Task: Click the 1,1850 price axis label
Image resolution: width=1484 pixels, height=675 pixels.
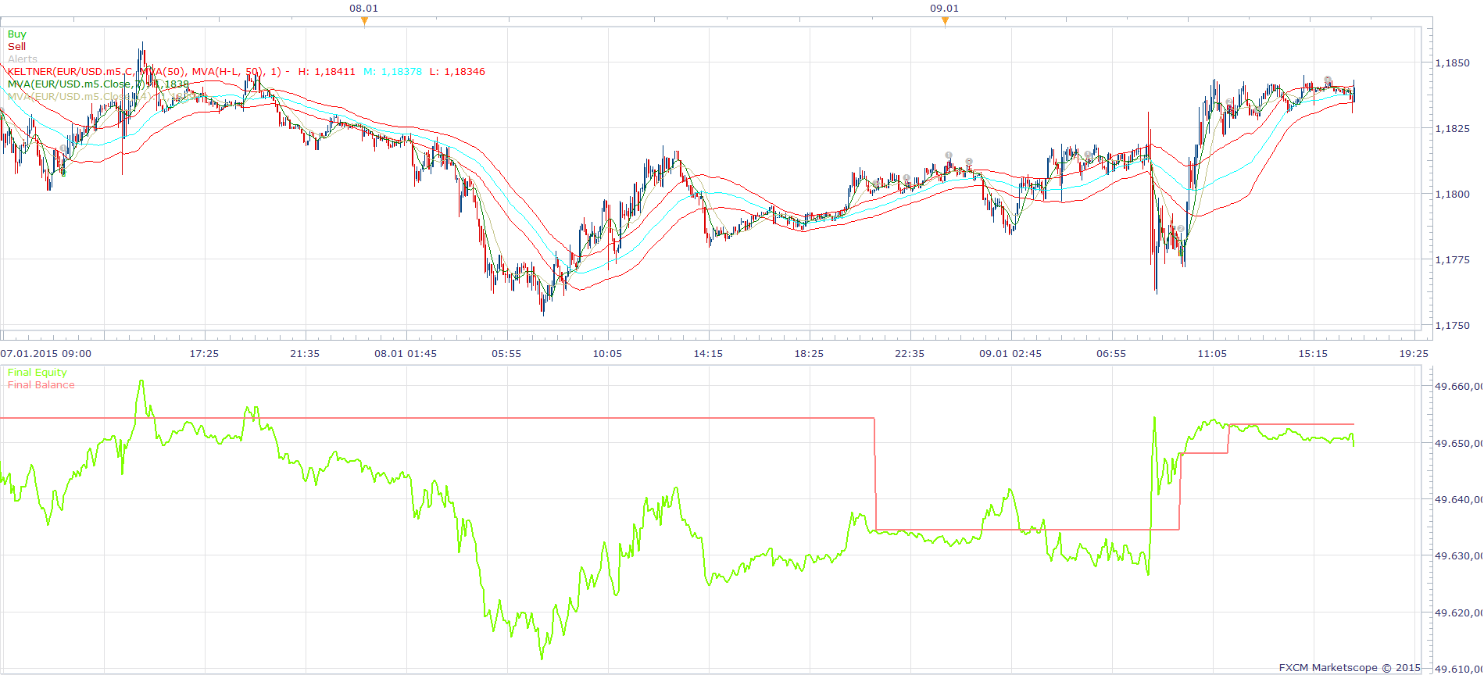Action: point(1453,62)
